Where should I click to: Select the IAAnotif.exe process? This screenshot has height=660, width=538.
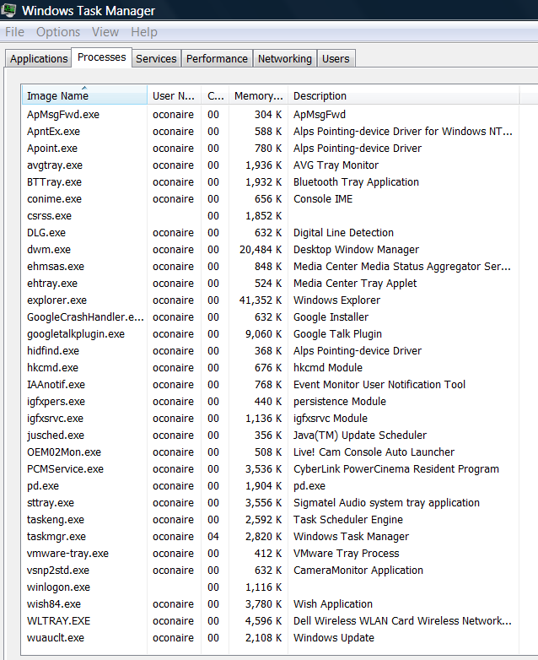[x=270, y=384]
